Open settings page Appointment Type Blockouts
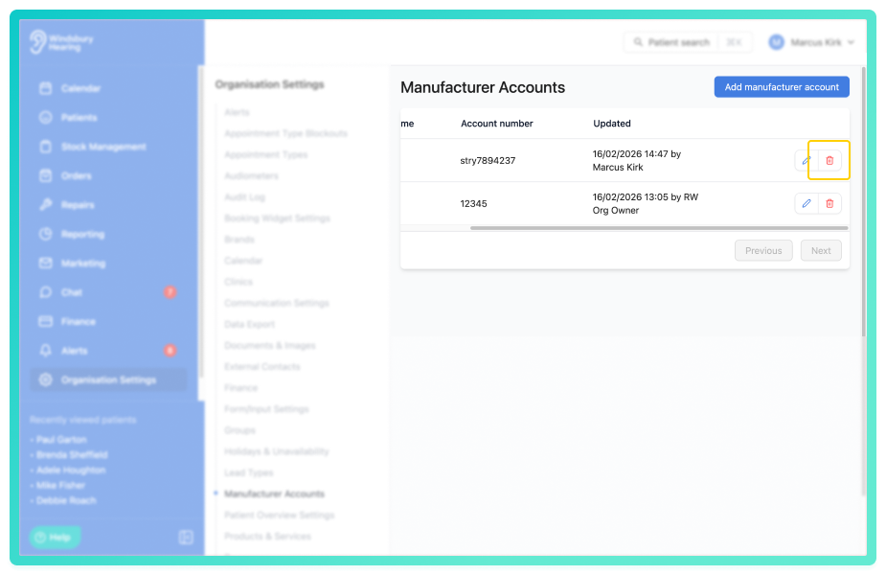 click(286, 133)
